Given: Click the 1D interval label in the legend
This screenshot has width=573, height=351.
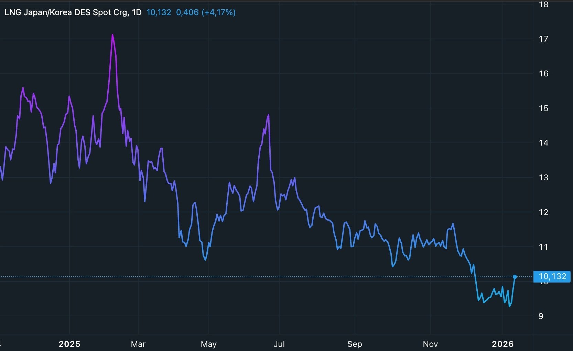Looking at the screenshot, I should [x=137, y=12].
